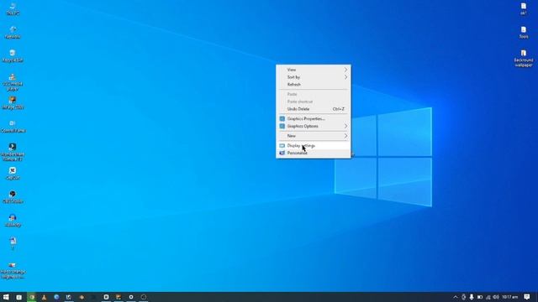Select the This PC desktop icon
This screenshot has height=302, width=538.
pos(13,9)
